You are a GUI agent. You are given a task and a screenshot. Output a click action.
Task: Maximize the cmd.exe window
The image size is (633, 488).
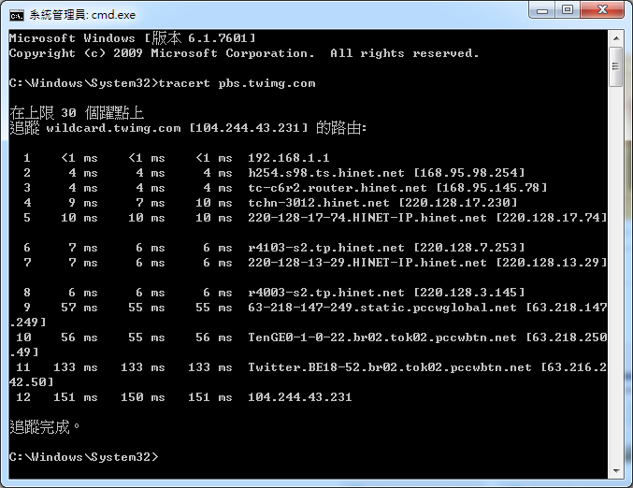point(568,10)
